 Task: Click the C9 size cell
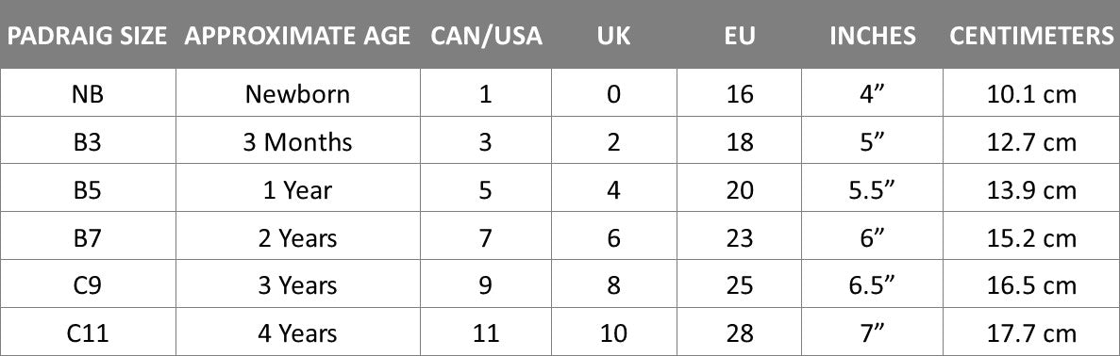pos(88,285)
